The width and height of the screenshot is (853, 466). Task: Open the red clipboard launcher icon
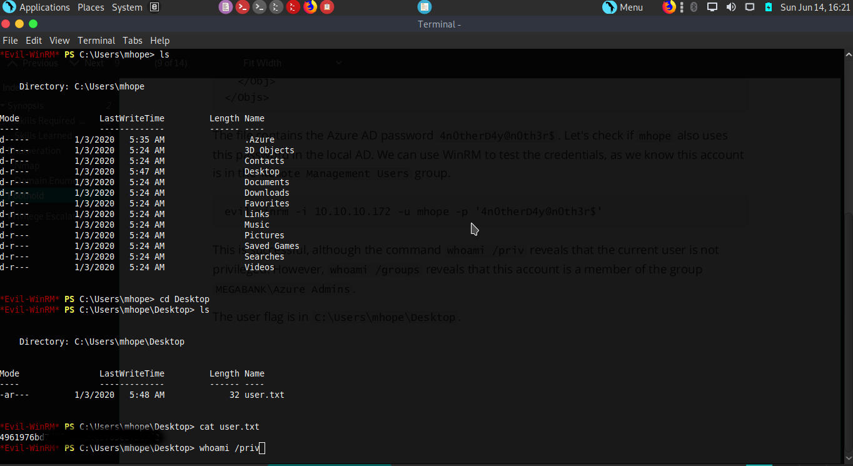[x=326, y=7]
